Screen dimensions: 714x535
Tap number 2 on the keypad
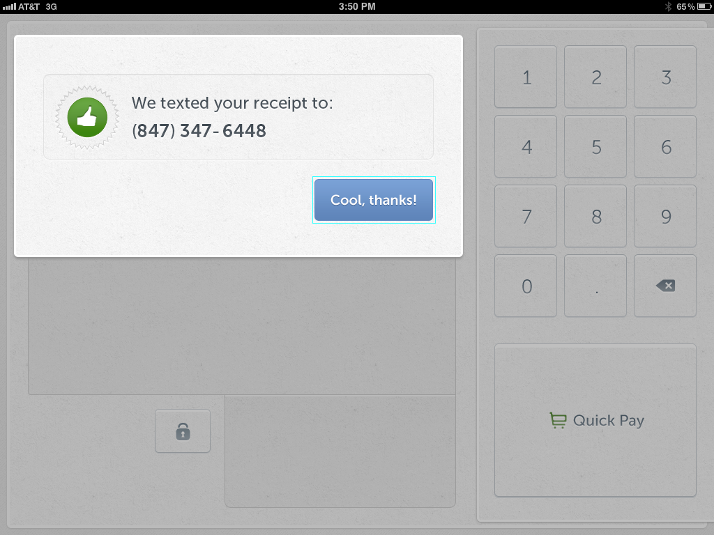pyautogui.click(x=595, y=77)
